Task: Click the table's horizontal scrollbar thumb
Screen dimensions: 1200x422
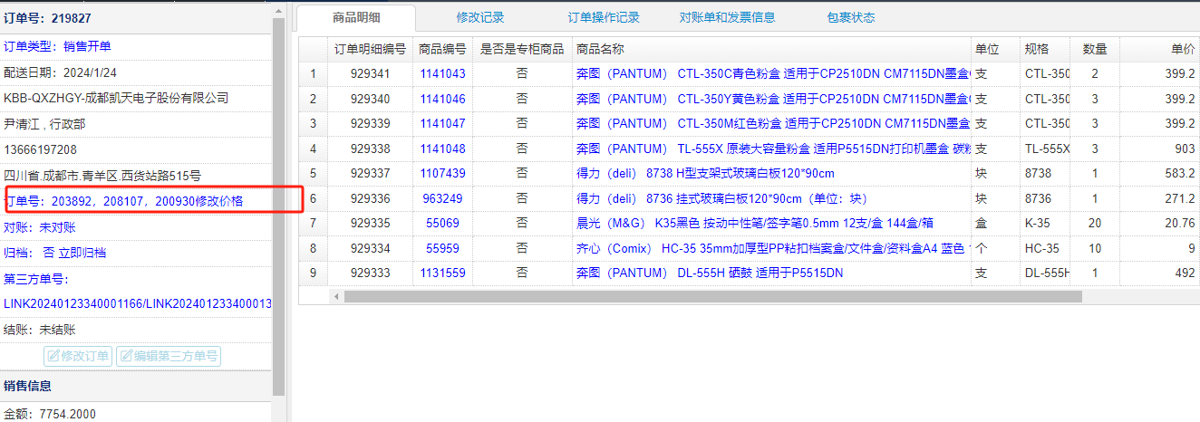Action: click(x=712, y=296)
